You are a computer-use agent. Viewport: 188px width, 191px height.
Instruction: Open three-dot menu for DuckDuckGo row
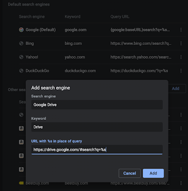click(x=181, y=71)
